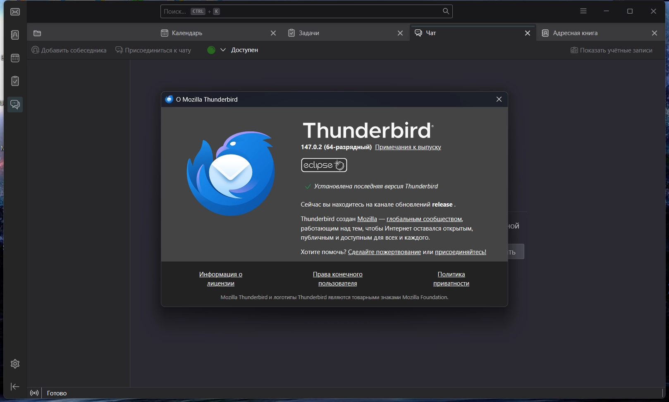This screenshot has height=402, width=669.
Task: Focus the global search field
Action: (x=306, y=11)
